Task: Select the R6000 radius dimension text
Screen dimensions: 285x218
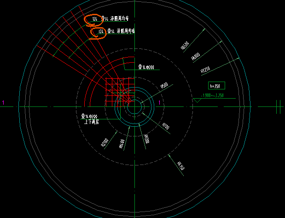Action: click(196, 56)
